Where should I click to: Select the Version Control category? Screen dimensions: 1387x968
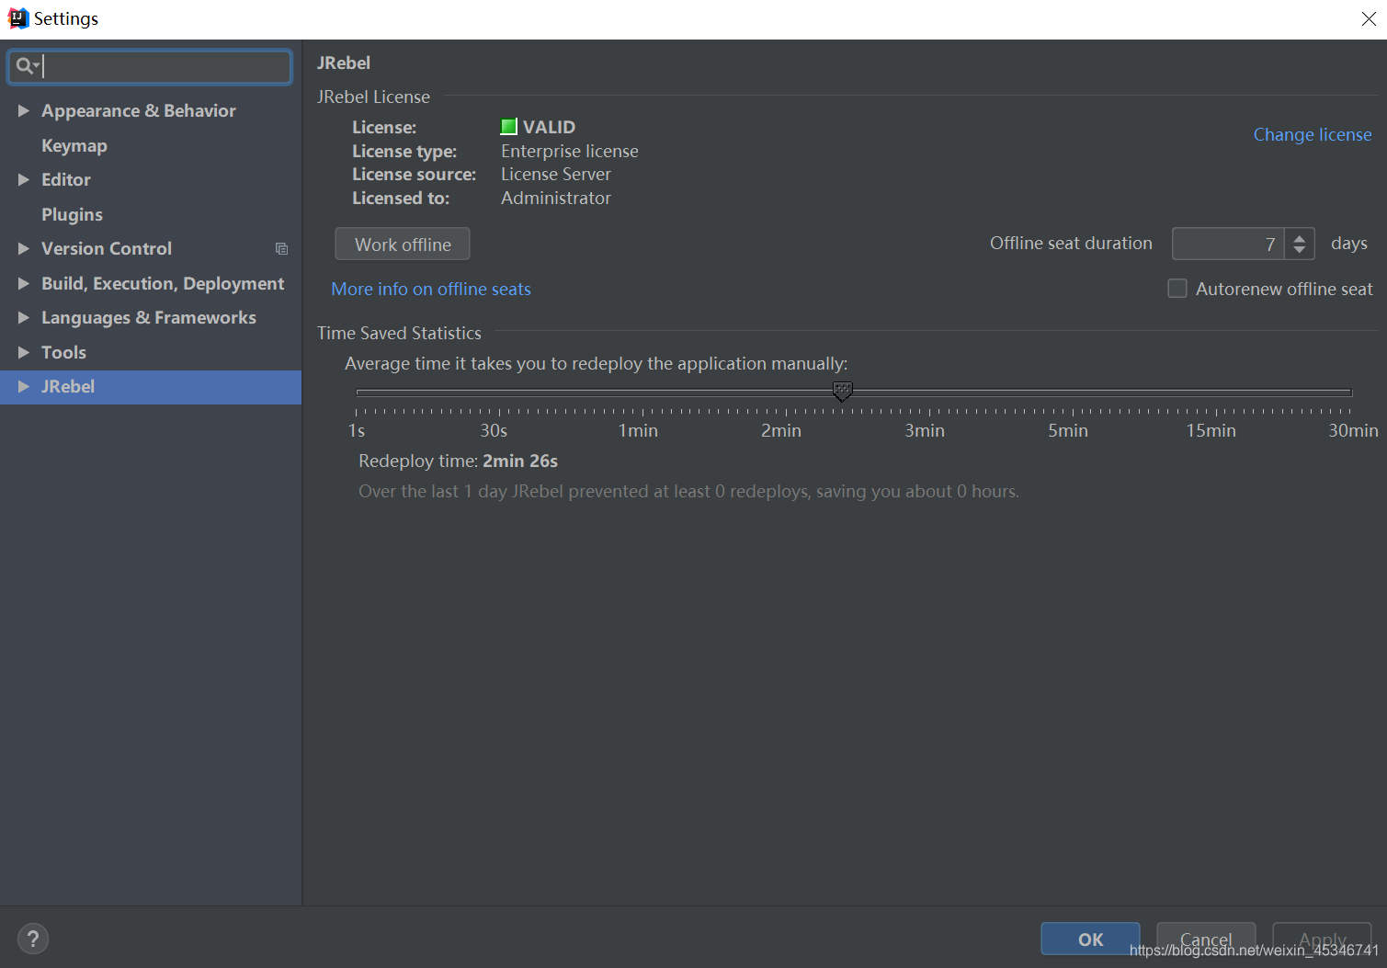(107, 248)
